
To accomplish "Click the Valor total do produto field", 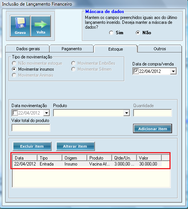I will tap(31, 128).
